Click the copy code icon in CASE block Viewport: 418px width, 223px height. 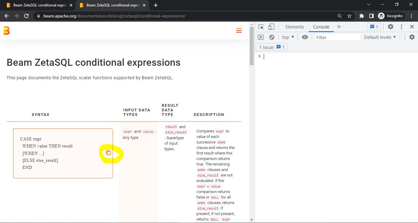tap(108, 153)
